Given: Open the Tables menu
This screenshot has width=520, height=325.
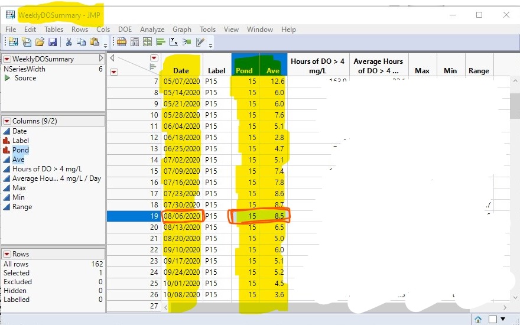Looking at the screenshot, I should [x=54, y=30].
